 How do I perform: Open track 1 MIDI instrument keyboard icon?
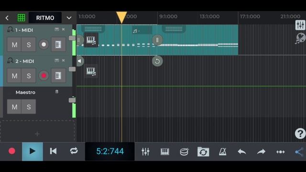point(91,40)
